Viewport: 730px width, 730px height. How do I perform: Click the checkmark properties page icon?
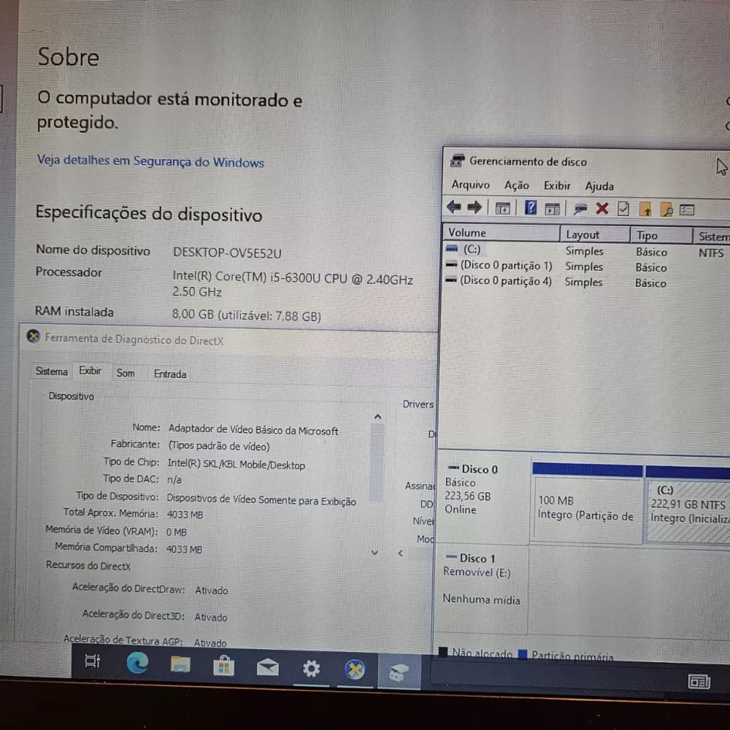[x=623, y=209]
